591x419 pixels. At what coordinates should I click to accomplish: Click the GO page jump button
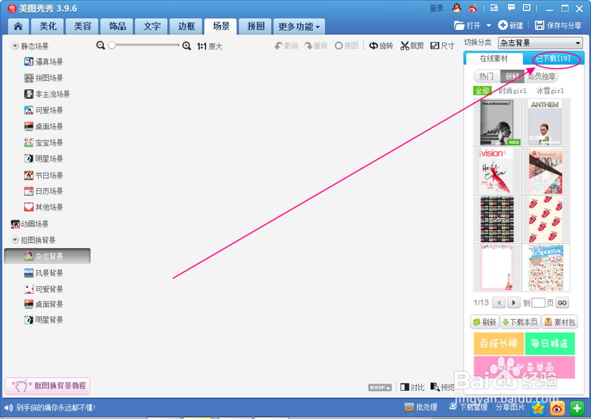point(563,303)
